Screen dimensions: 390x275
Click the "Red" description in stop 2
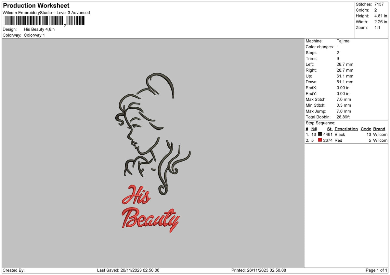pyautogui.click(x=338, y=140)
